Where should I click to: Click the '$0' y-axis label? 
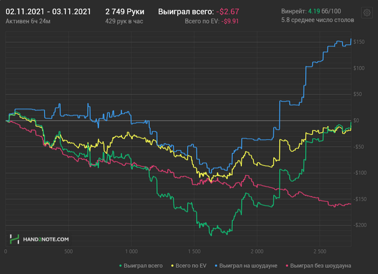click(x=356, y=120)
